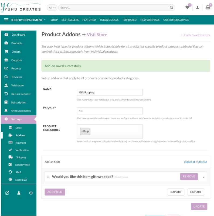Image resolution: width=214 pixels, height=216 pixels.
Task: Open the shopping basket icon
Action: [208, 8]
